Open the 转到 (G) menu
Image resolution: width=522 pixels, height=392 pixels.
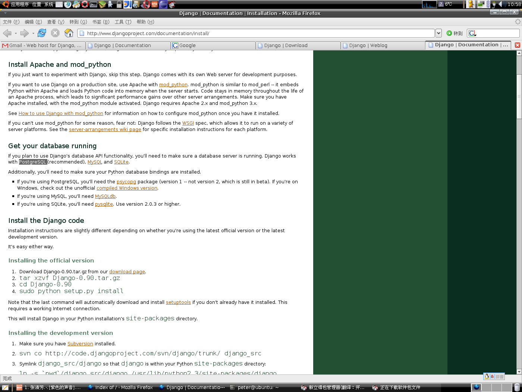click(78, 22)
